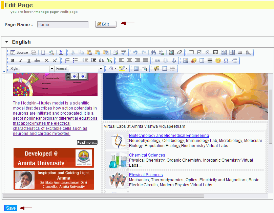274x213 pixels.
Task: Click Preview icon in first toolbar row
Action: coord(51,52)
